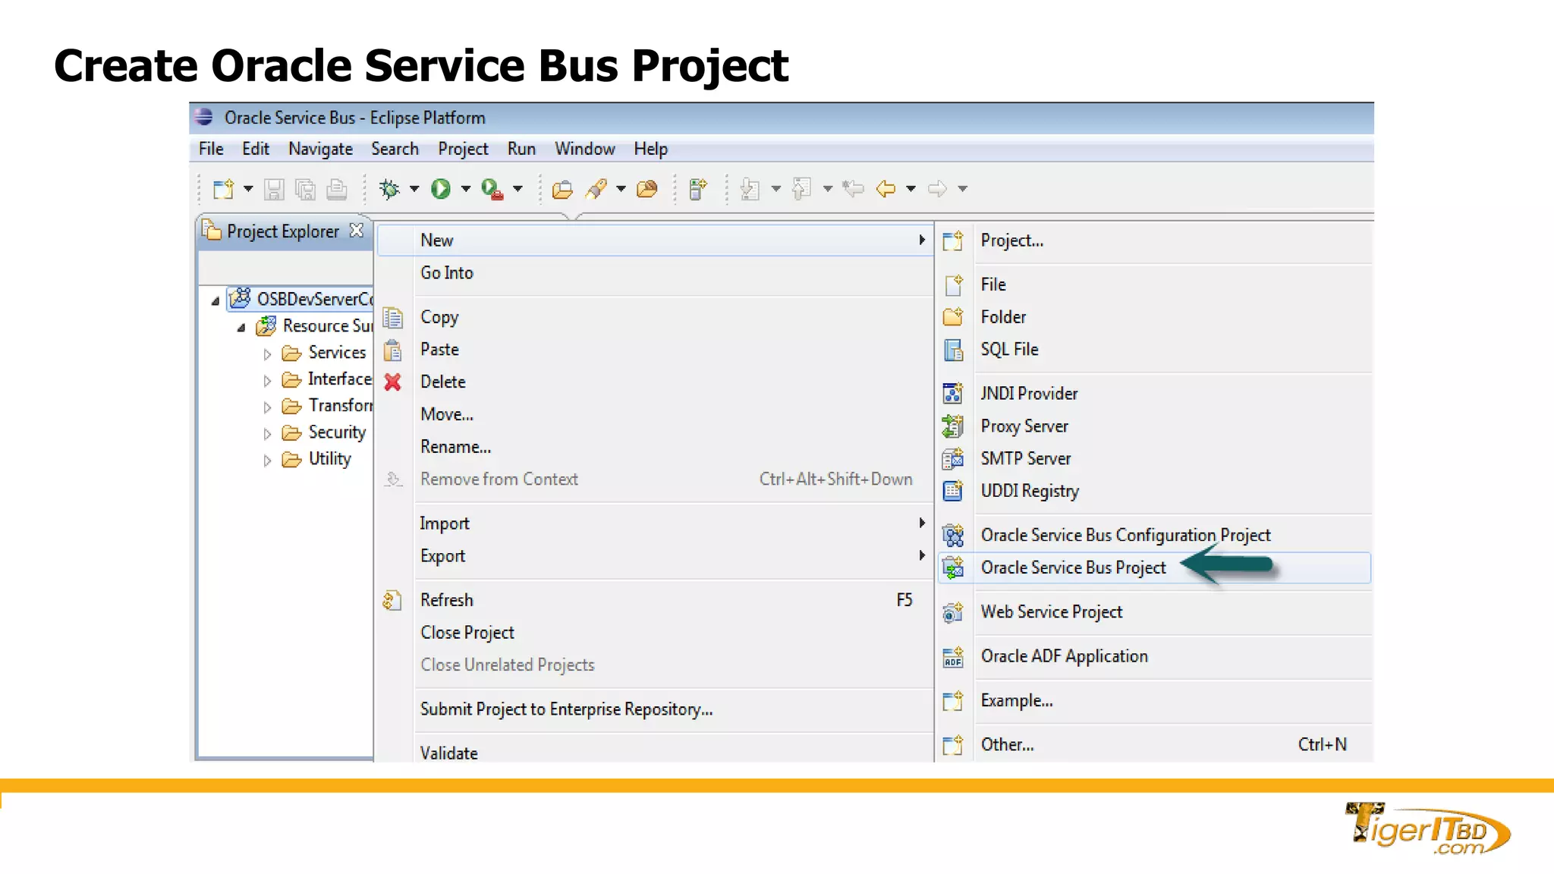This screenshot has width=1554, height=874.
Task: Open the Help menu
Action: click(x=650, y=149)
